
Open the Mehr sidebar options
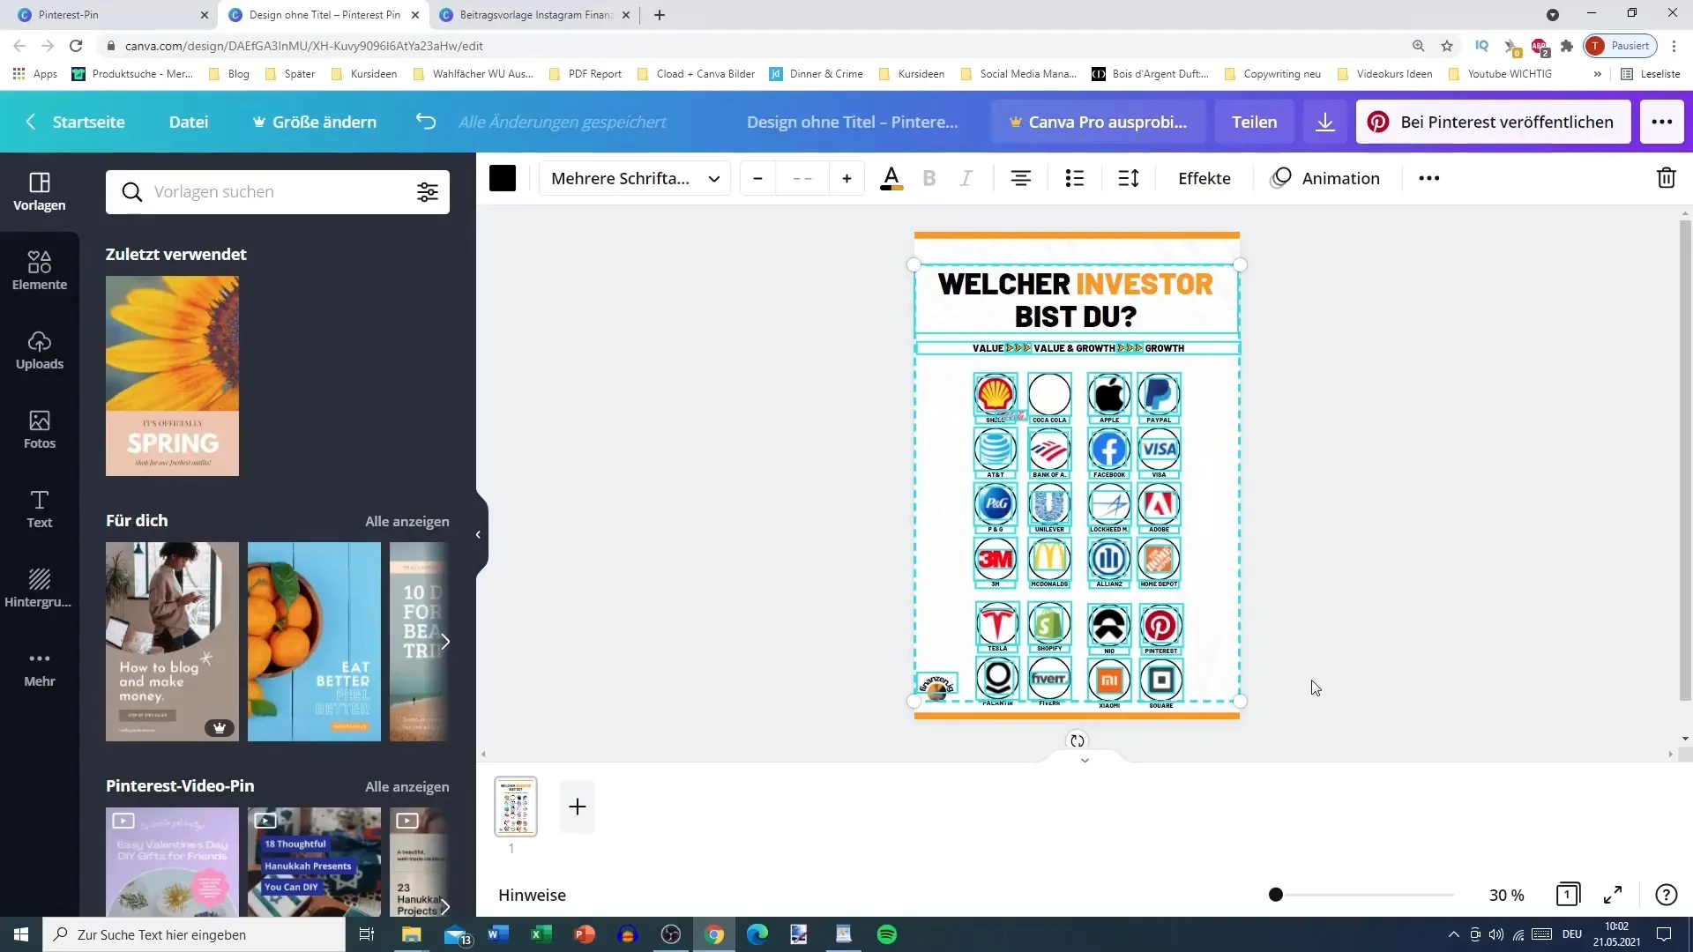coord(39,667)
